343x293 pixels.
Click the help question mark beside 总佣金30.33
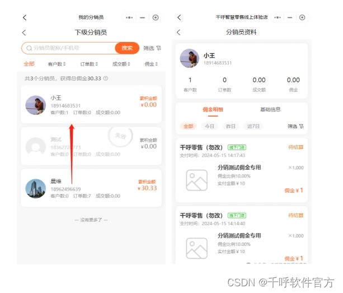[x=106, y=78]
